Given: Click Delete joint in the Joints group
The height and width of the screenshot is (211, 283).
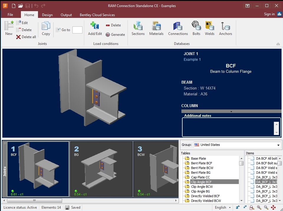Looking at the screenshot, I should pos(24,30).
